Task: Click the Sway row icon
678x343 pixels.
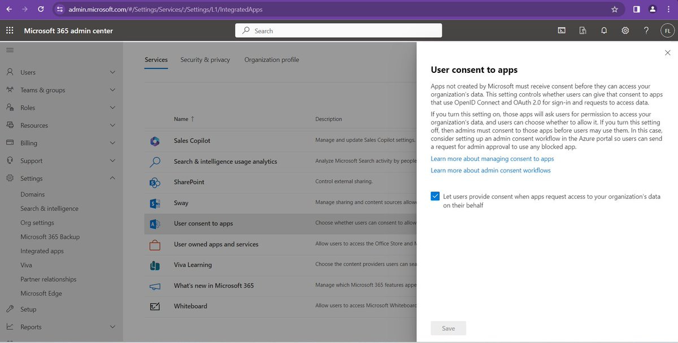Action: point(154,203)
